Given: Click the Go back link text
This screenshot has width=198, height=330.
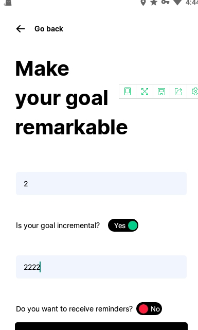Looking at the screenshot, I should coord(49,29).
